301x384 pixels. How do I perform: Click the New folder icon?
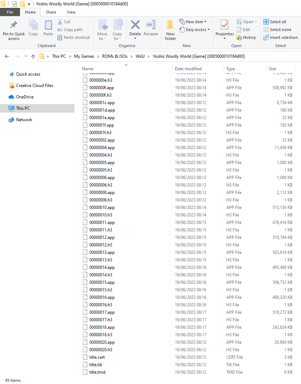point(170,25)
